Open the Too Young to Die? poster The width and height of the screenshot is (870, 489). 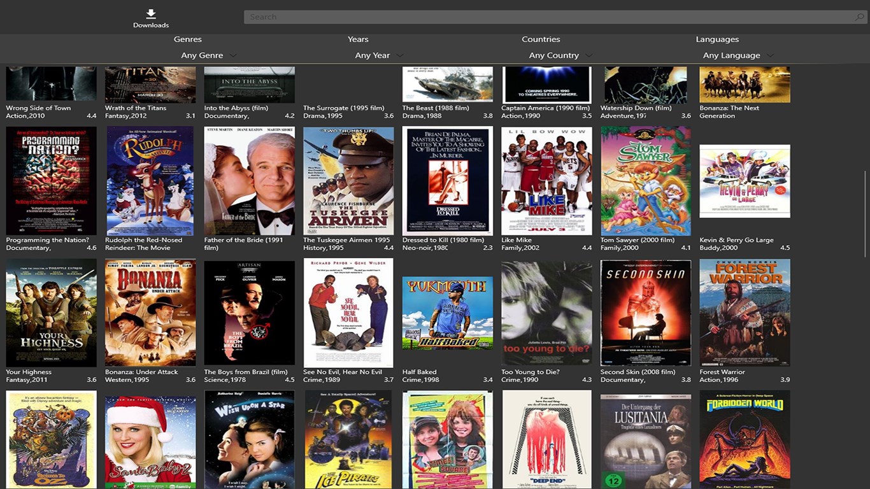pos(546,313)
